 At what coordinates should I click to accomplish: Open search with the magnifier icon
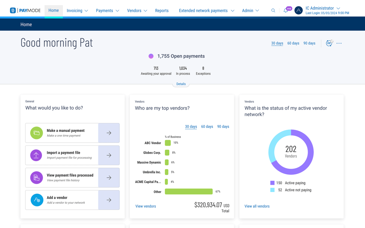273,11
